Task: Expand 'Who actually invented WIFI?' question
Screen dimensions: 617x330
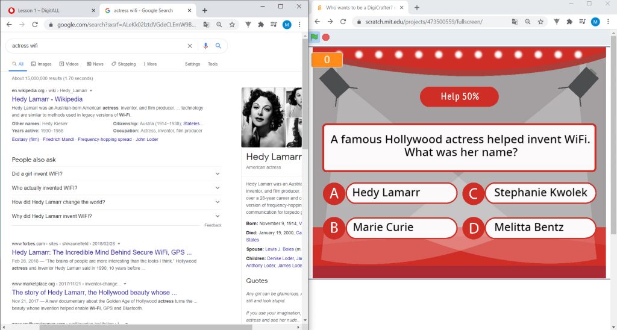Action: [116, 188]
